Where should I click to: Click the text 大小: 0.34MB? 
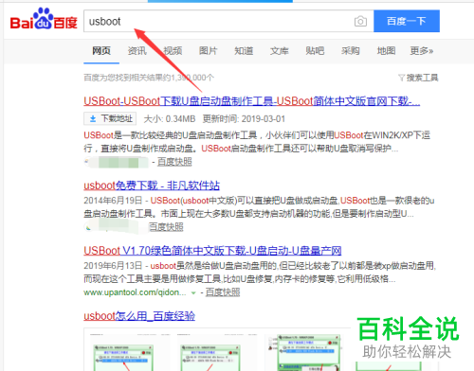click(x=170, y=119)
